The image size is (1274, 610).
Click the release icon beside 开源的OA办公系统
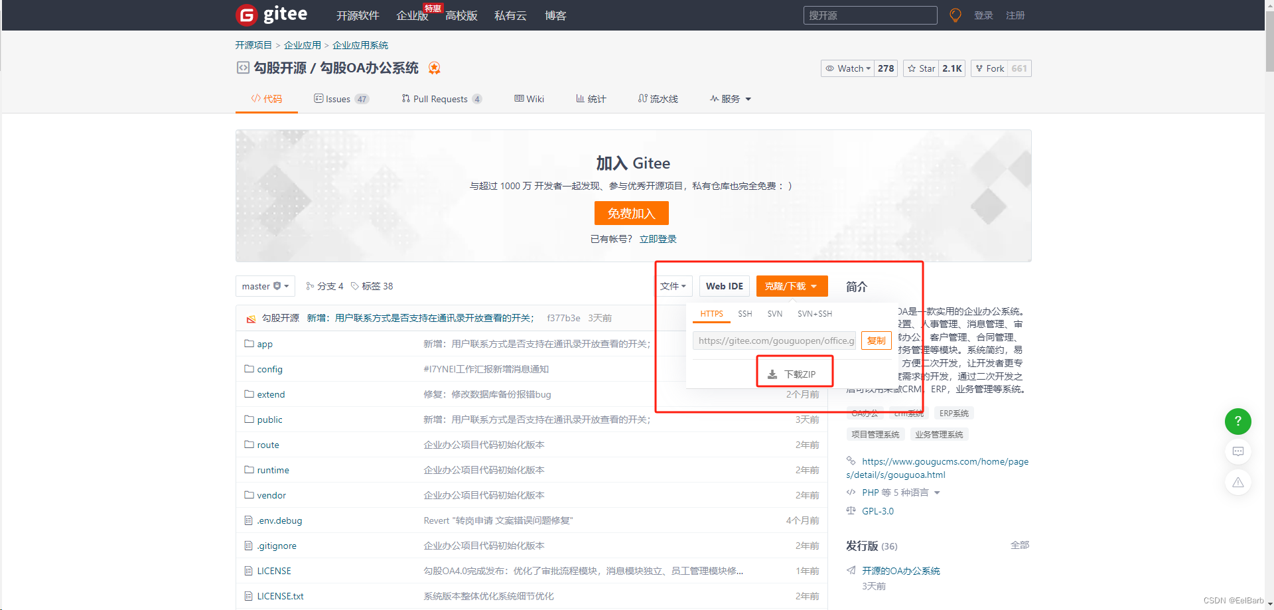pos(851,570)
